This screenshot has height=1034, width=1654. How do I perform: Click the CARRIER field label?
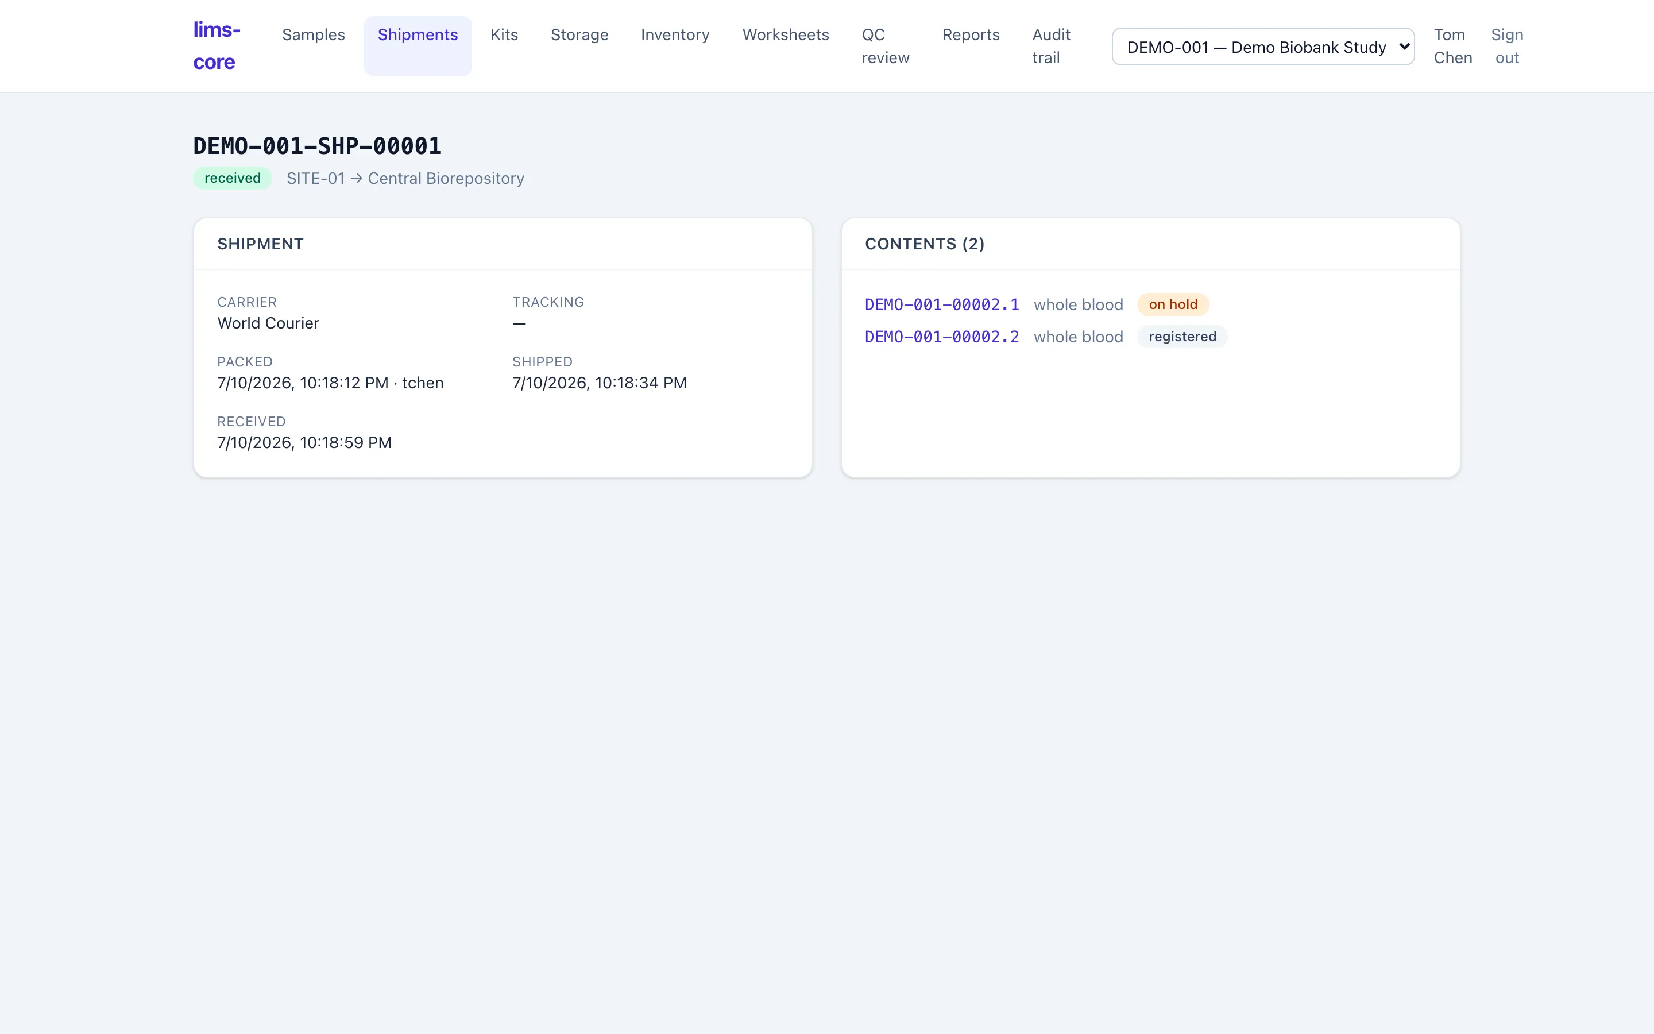point(247,302)
